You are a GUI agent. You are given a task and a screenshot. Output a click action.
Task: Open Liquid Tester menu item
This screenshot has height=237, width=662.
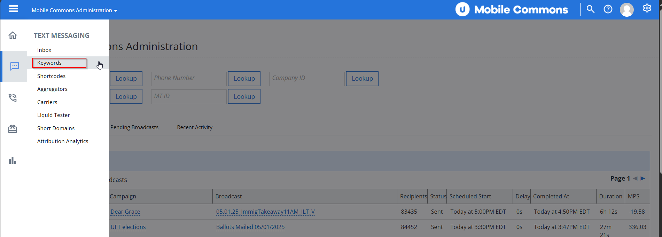click(54, 115)
